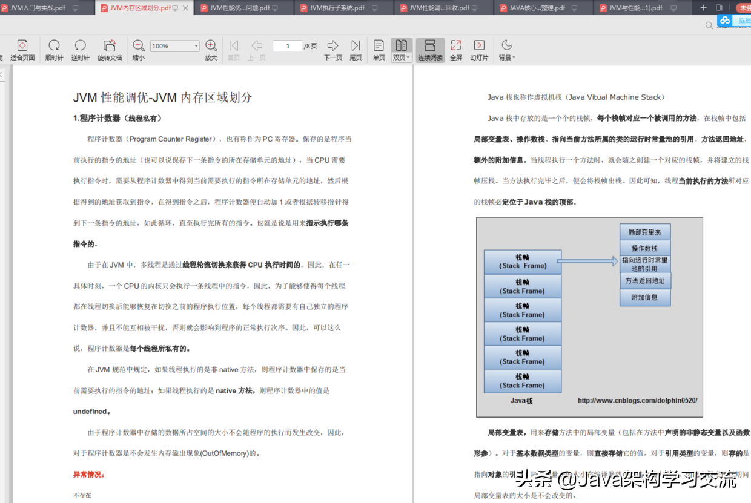Click the bold word undefined。
This screenshot has height=503, width=751.
92,412
